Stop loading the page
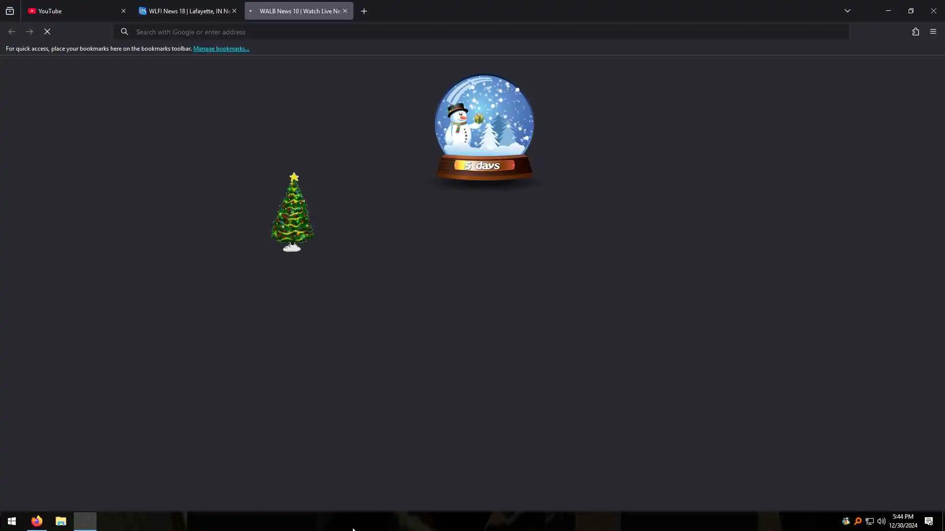Image resolution: width=945 pixels, height=531 pixels. pos(47,32)
